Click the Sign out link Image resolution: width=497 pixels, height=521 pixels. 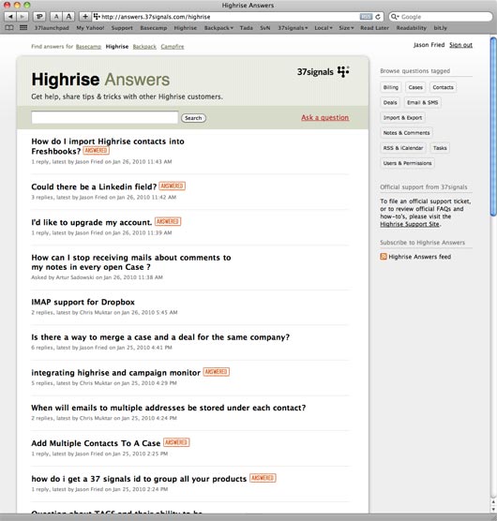[460, 45]
